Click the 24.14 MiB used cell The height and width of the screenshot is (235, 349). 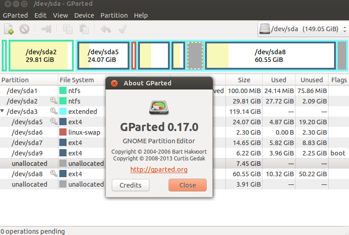(x=279, y=91)
